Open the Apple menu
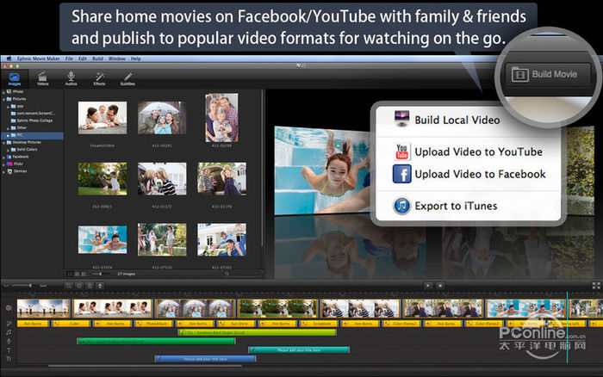603x377 pixels. click(x=8, y=59)
